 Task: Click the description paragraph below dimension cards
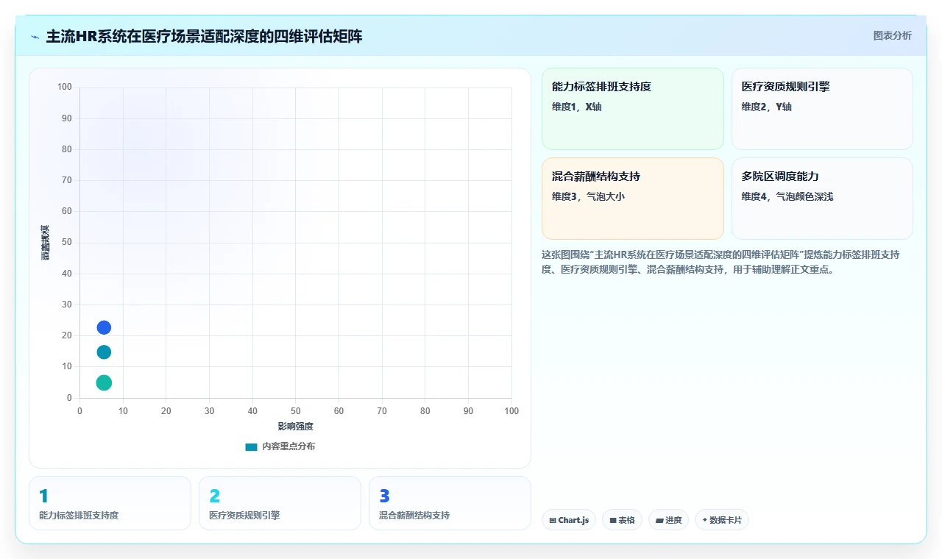click(x=721, y=262)
